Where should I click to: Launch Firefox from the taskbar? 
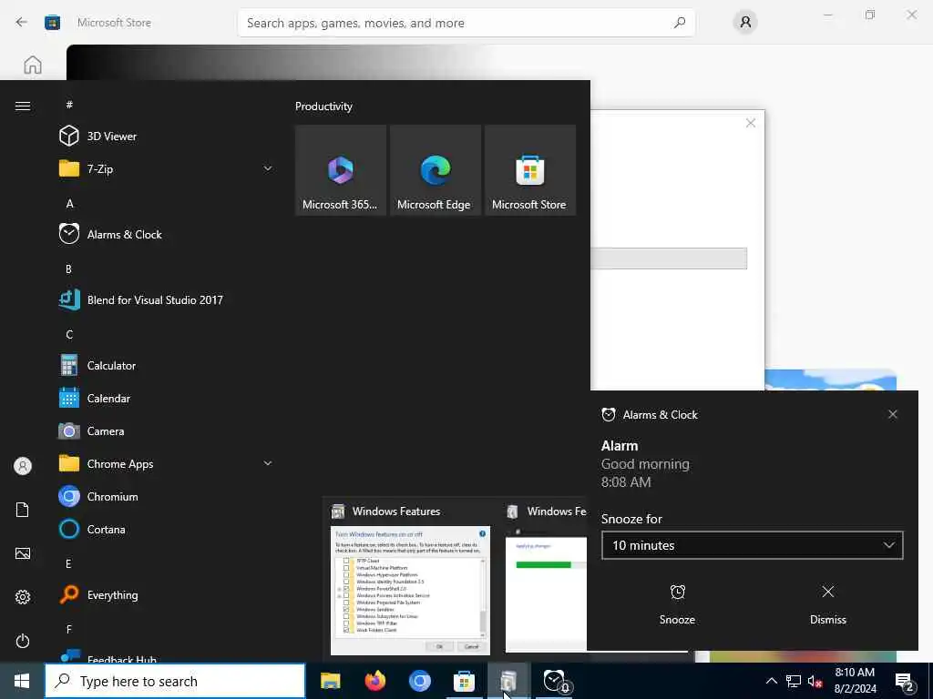pyautogui.click(x=374, y=681)
